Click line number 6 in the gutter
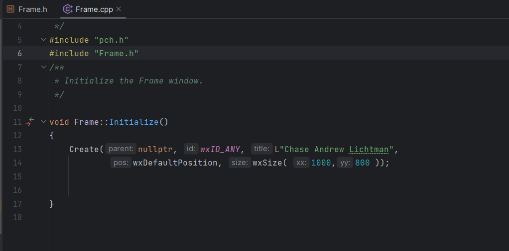The height and width of the screenshot is (251, 509). (x=20, y=53)
